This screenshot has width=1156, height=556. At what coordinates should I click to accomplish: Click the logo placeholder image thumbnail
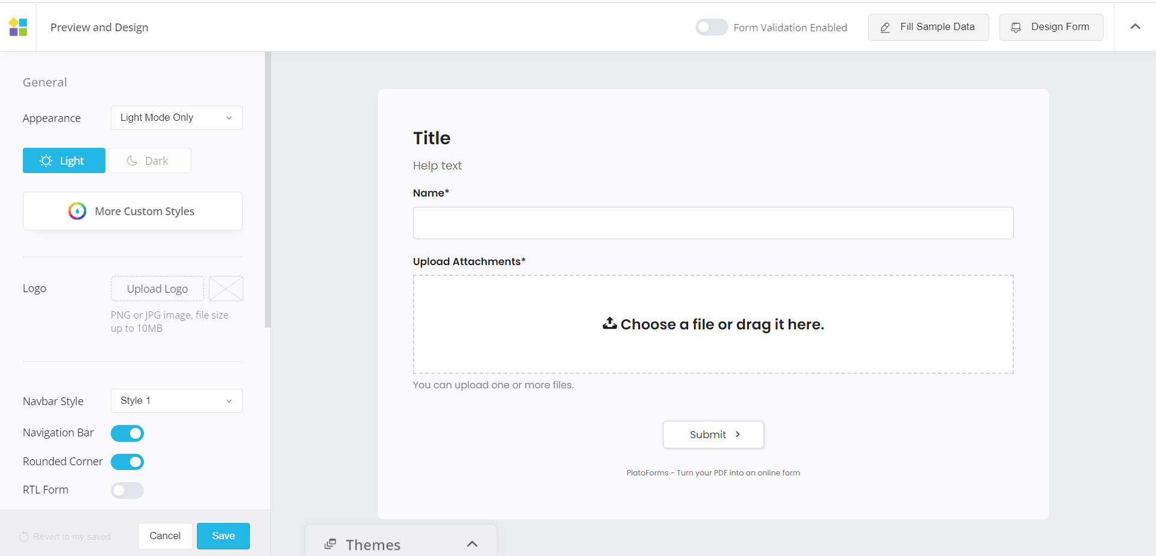pos(226,289)
